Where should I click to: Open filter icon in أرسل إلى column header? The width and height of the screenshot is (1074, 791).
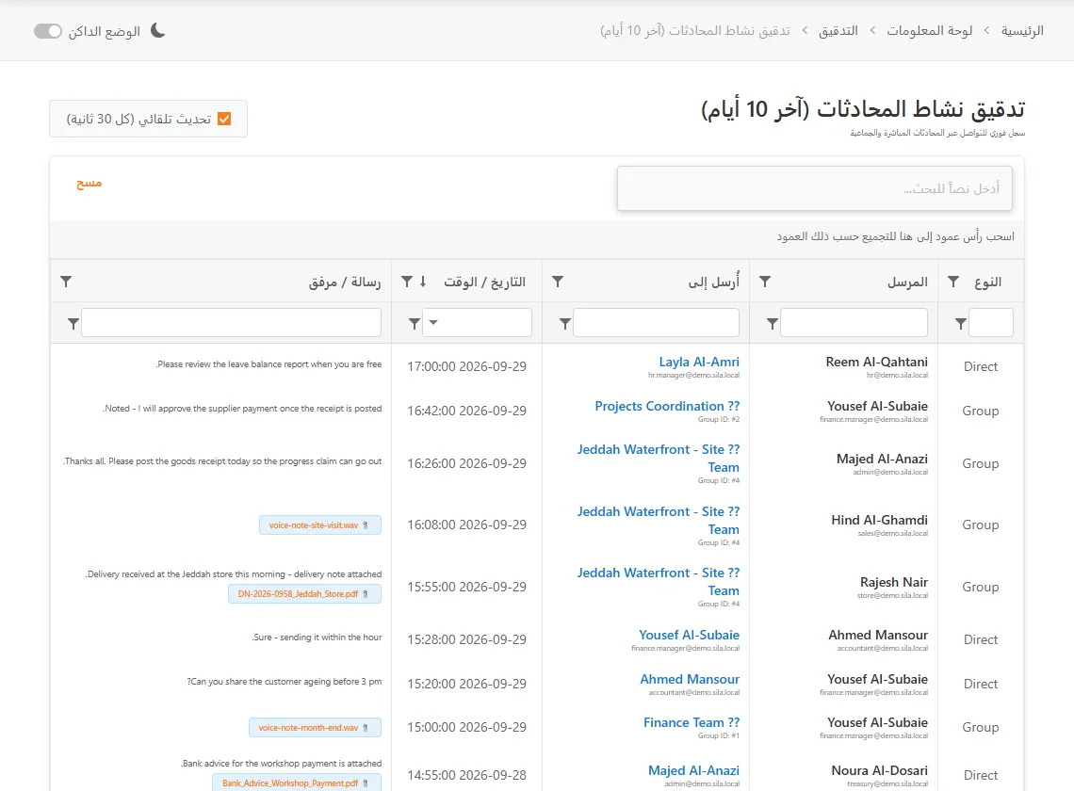[558, 282]
